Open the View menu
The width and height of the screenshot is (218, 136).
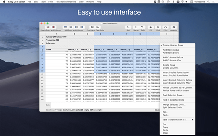point(81,2)
